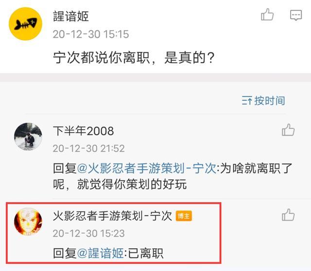311x271 pixels.
Task: Open username 火影忍者手游策划-宁次 in highlighted reply
Action: [x=112, y=216]
